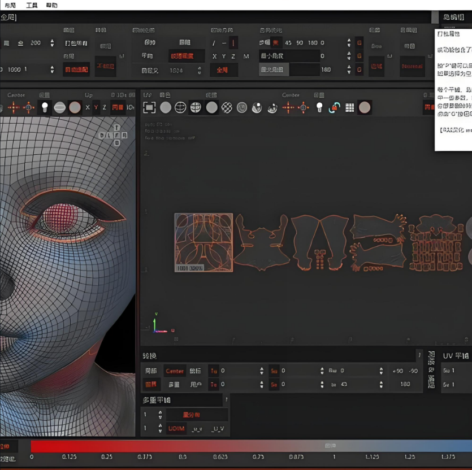This screenshot has width=472, height=470.
Task: Select the striped sphere shading icon in the 3D viewport
Action: click(59, 107)
